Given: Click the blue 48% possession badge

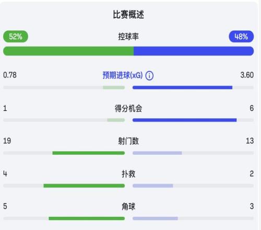Looking at the screenshot, I should click(x=241, y=37).
